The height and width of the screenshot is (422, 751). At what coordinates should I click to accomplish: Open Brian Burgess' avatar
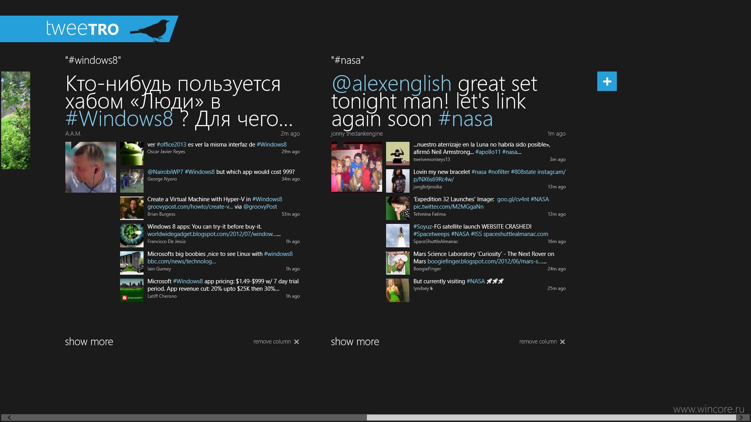coord(132,208)
